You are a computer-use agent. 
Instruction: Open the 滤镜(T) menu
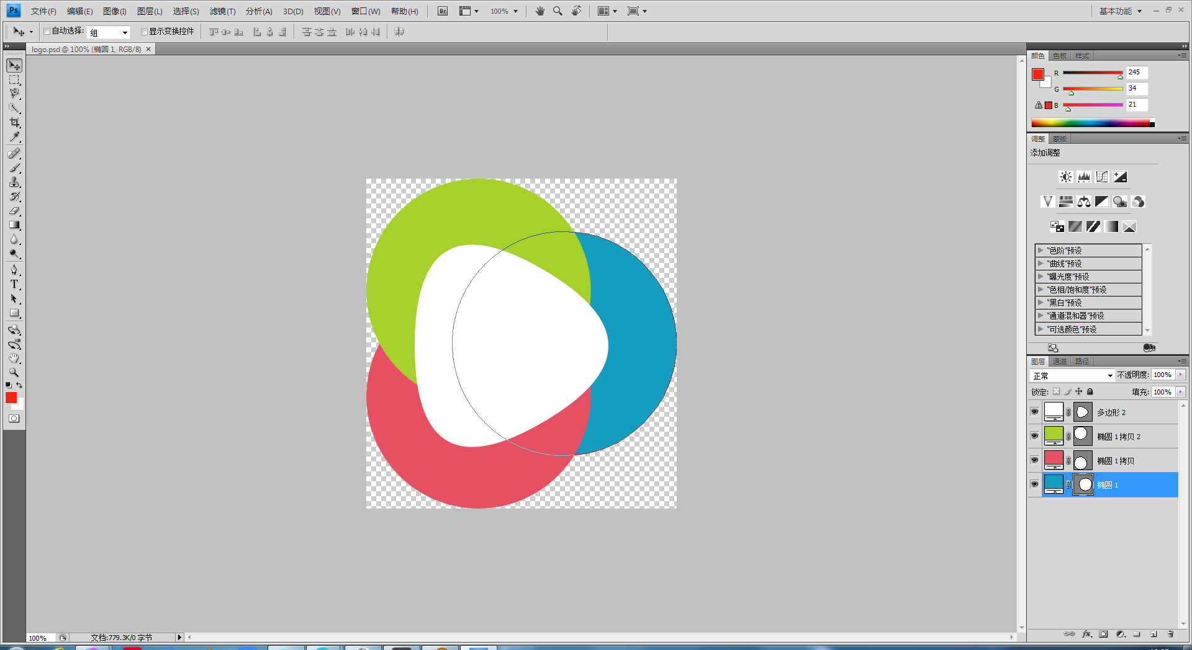tap(222, 11)
